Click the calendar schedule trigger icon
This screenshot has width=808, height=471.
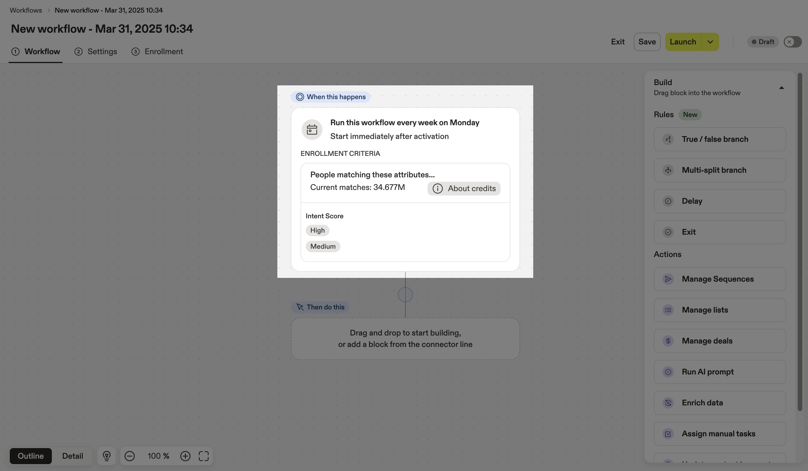pos(312,129)
